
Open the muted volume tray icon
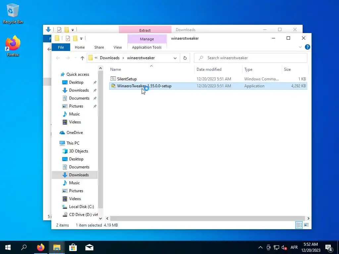[x=284, y=247]
